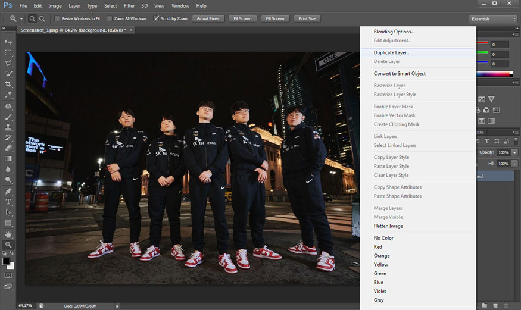The image size is (521, 310).
Task: Select the Blur tool
Action: (8, 169)
